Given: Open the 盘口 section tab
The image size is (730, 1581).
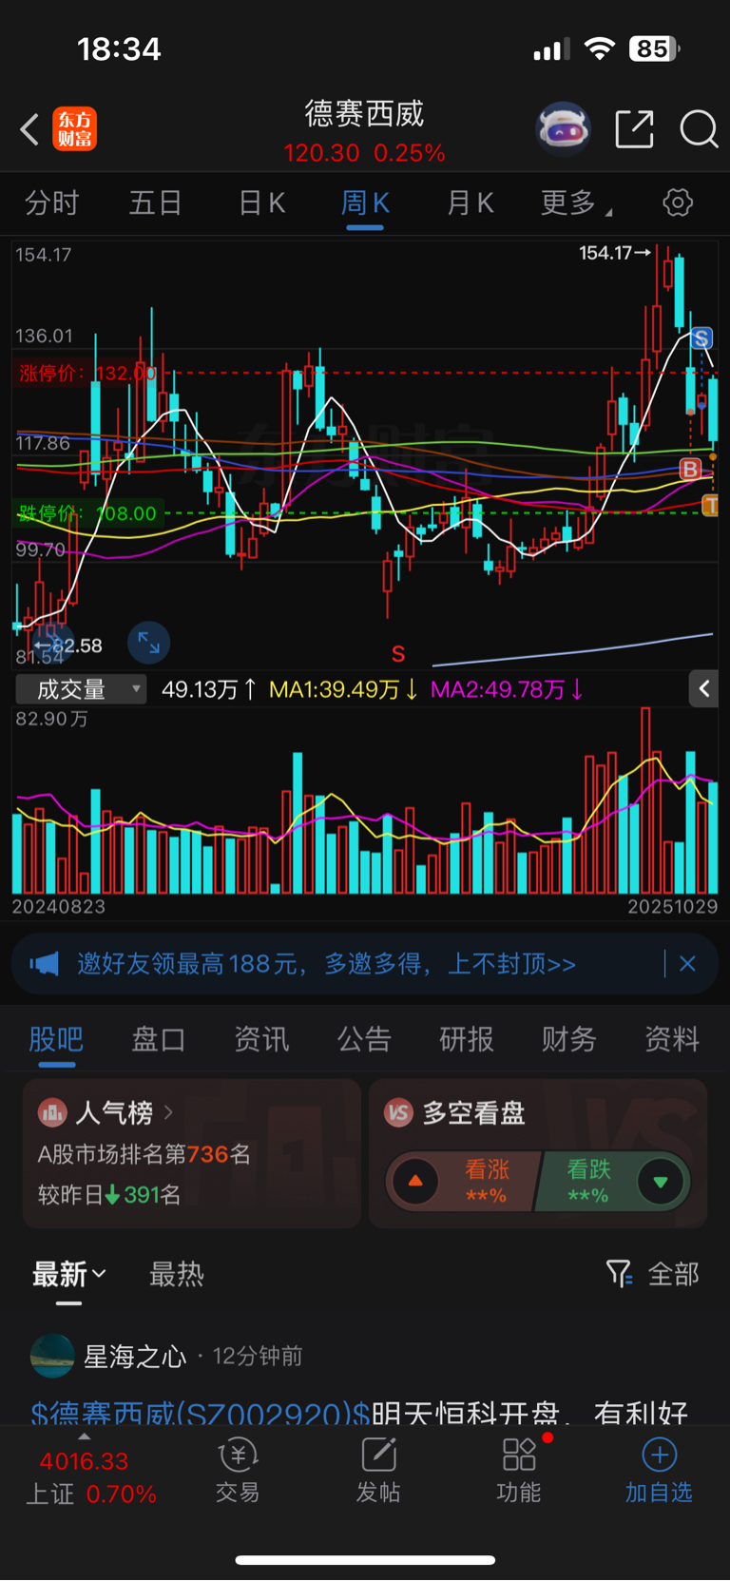Looking at the screenshot, I should click(x=159, y=1039).
